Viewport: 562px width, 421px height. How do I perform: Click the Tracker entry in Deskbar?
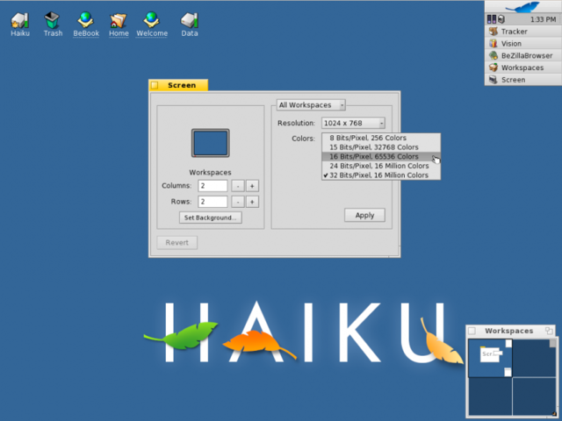523,32
